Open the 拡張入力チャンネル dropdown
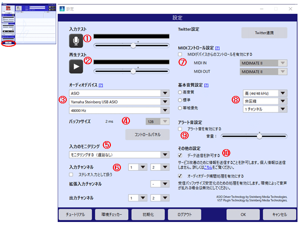 tap(160, 184)
